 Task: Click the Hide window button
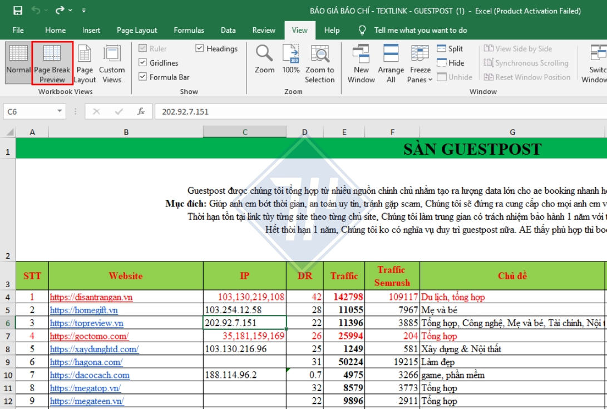tap(451, 63)
